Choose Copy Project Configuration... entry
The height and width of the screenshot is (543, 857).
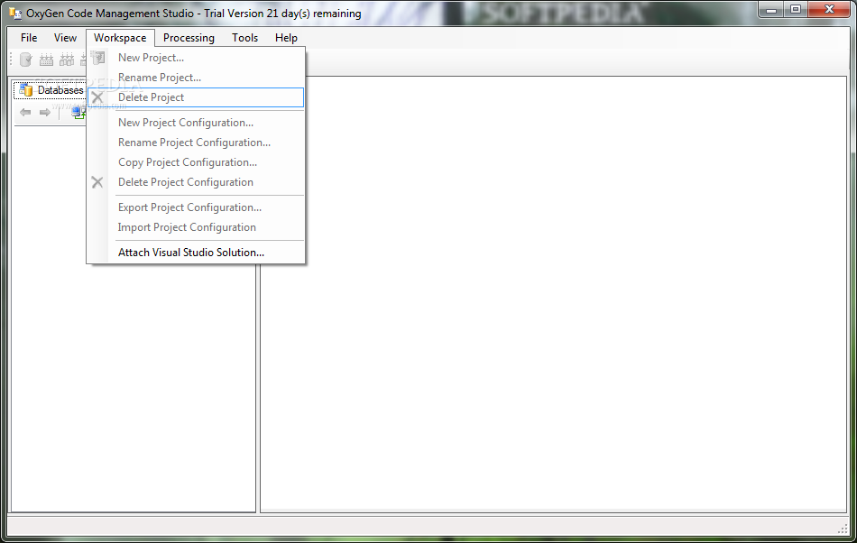click(196, 162)
